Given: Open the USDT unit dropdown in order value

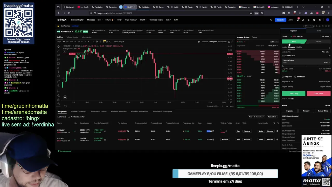Looking at the screenshot, I should [x=327, y=62].
